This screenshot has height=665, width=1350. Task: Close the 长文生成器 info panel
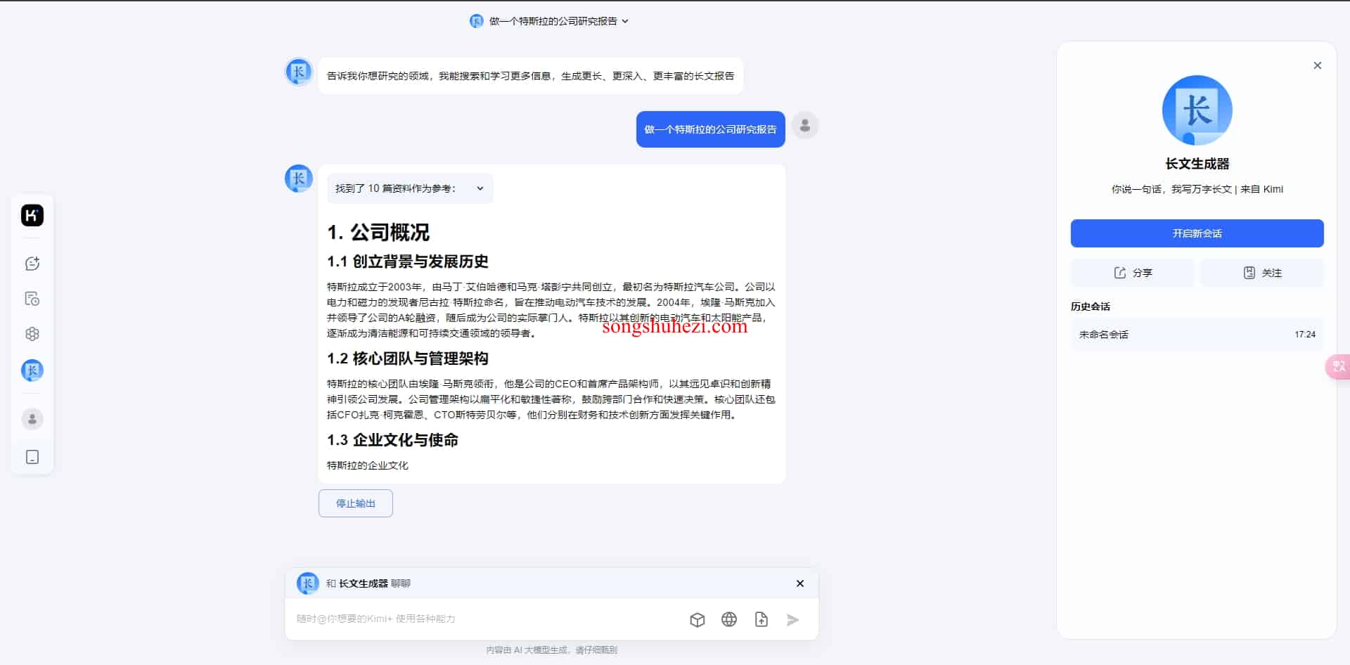click(x=1318, y=65)
